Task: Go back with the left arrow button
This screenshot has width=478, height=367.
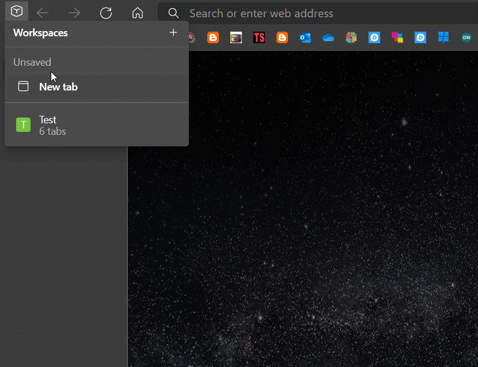Action: coord(43,13)
